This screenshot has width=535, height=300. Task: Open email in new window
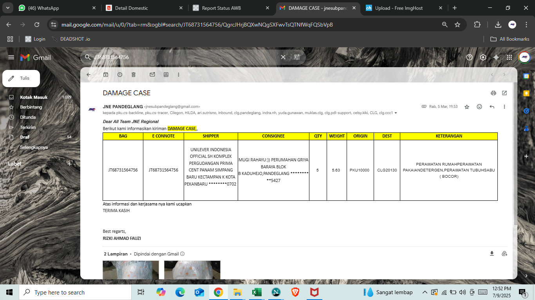coord(504,93)
